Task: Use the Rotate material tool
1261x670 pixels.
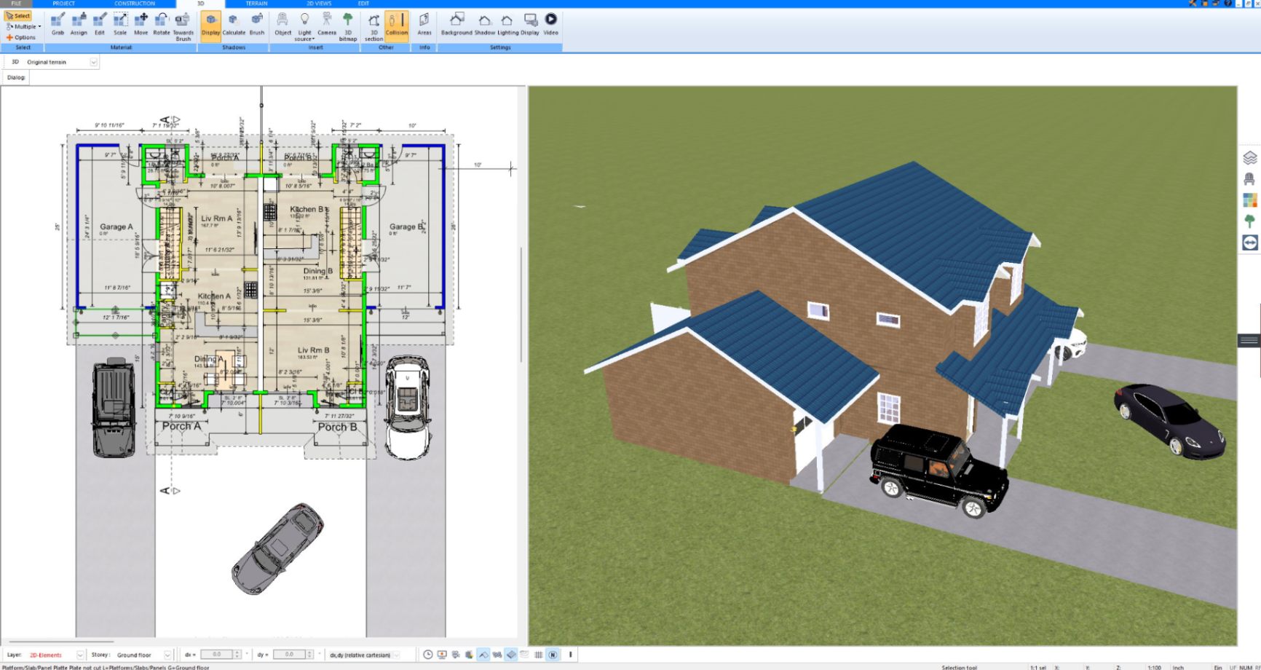Action: pyautogui.click(x=161, y=24)
